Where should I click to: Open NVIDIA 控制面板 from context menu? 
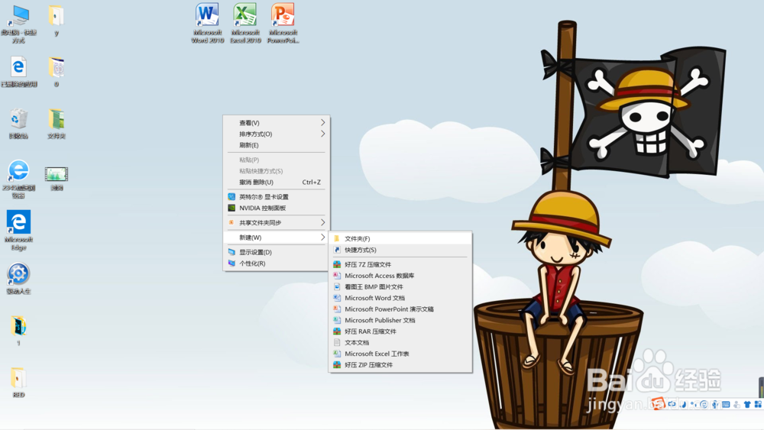tap(277, 208)
